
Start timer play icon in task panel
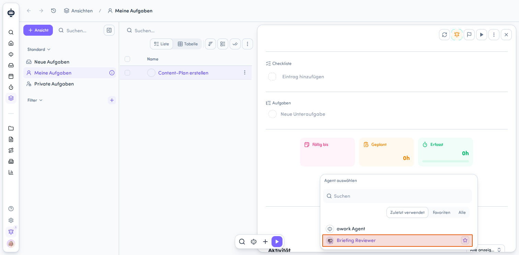(482, 35)
